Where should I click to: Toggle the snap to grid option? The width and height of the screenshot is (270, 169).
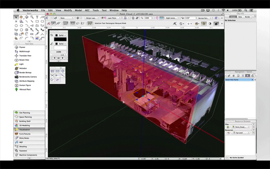pos(52,71)
